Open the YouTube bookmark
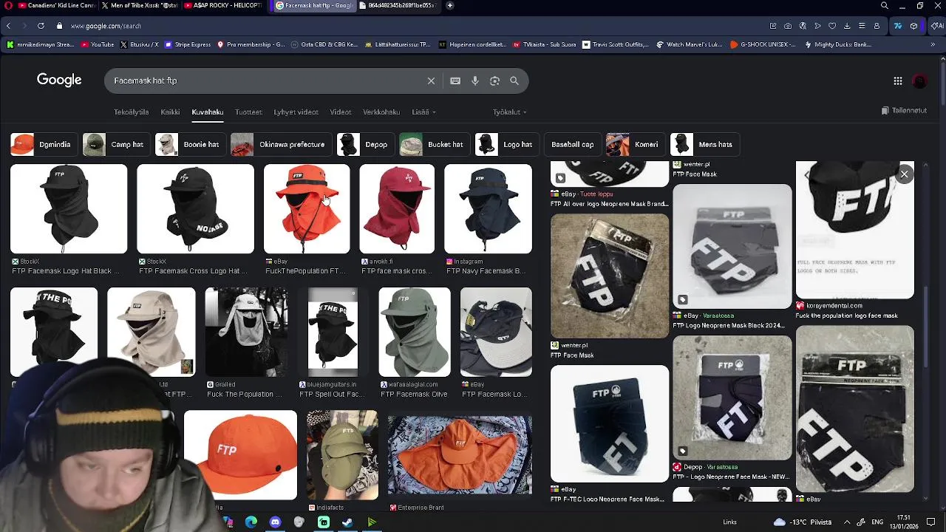Image resolution: width=946 pixels, height=532 pixels. click(98, 44)
